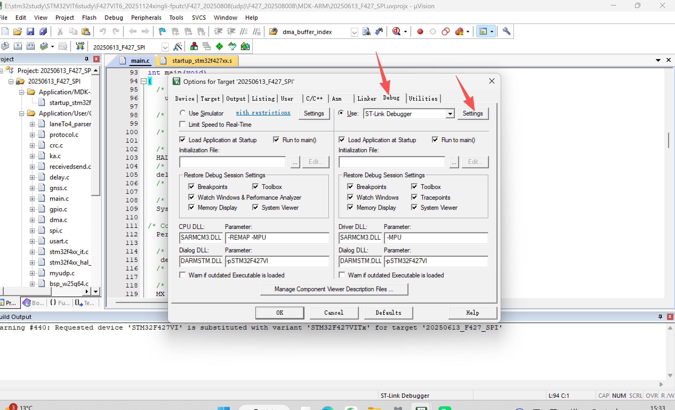Screen dimensions: 675x410
Task: Open the ST-Link Debugger dropdown
Action: 450,113
